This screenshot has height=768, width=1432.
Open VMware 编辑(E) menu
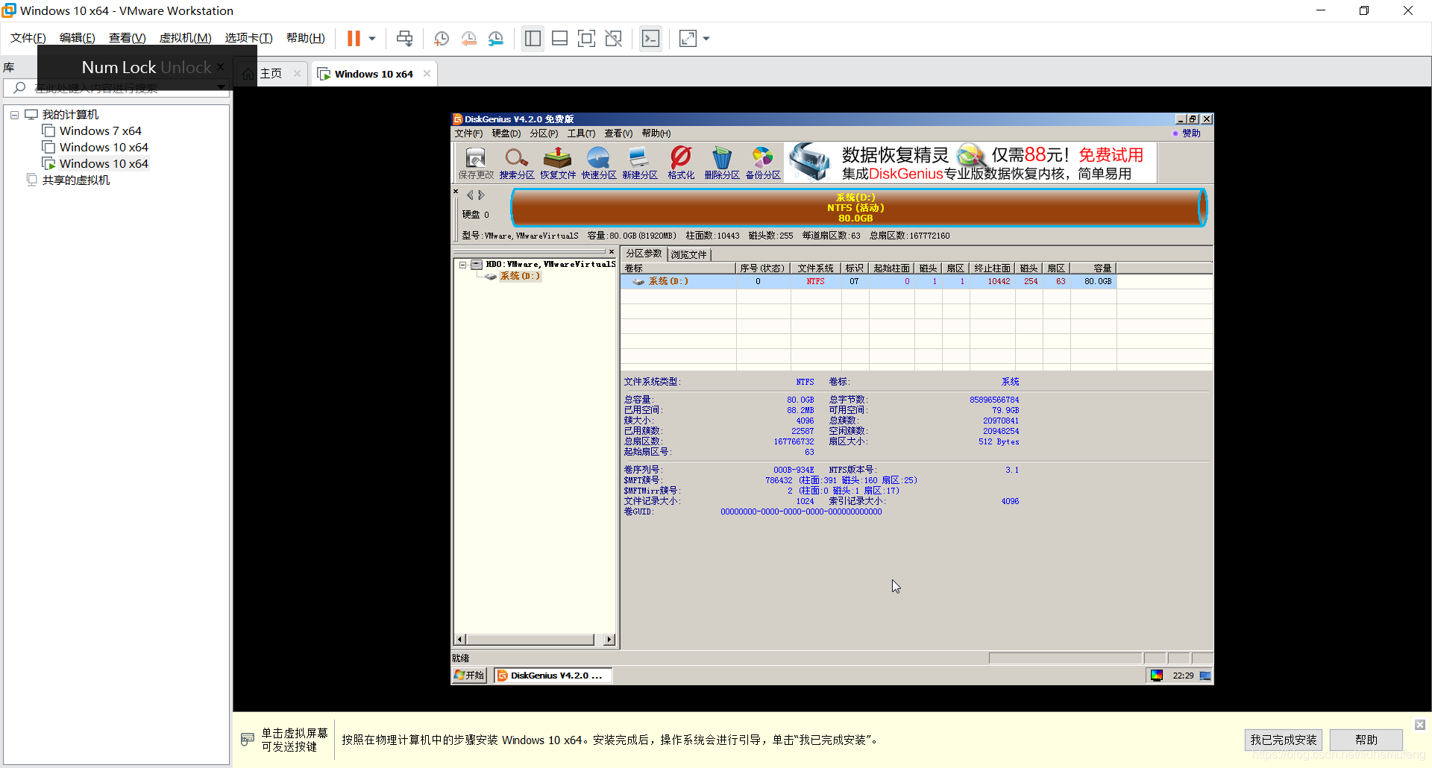[78, 38]
